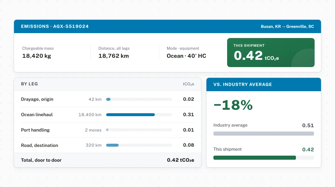Click the Mode · equipment label
The width and height of the screenshot is (335, 187).
(x=183, y=48)
